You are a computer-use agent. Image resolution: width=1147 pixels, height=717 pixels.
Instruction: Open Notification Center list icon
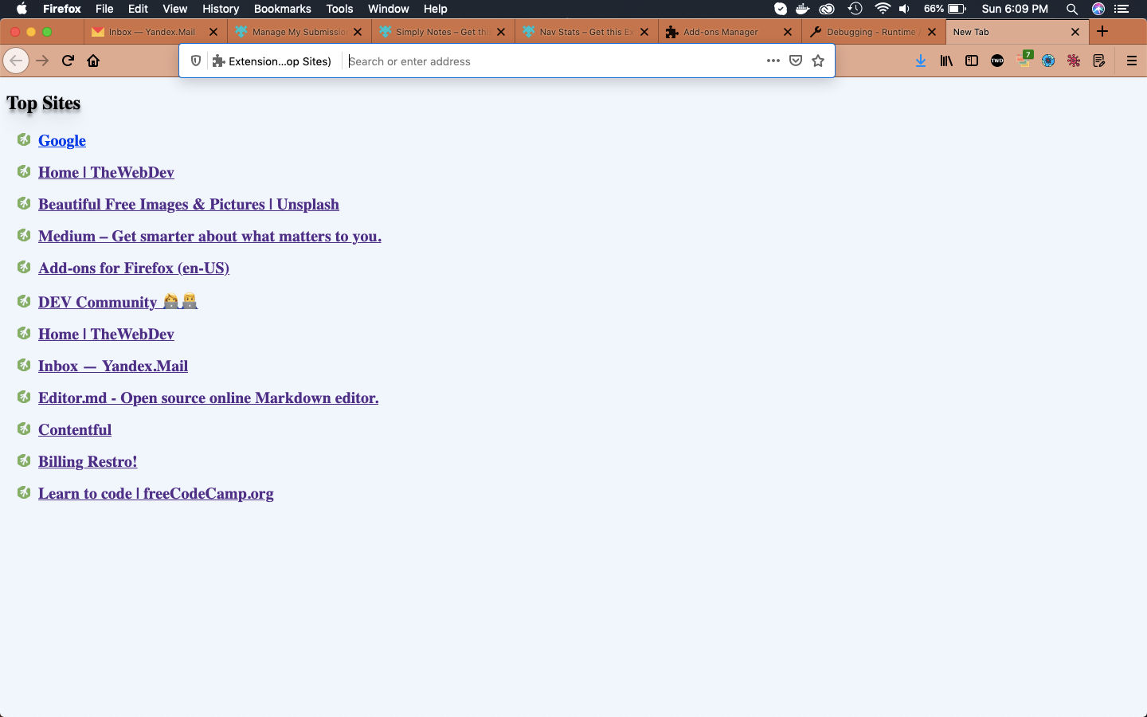pos(1122,9)
